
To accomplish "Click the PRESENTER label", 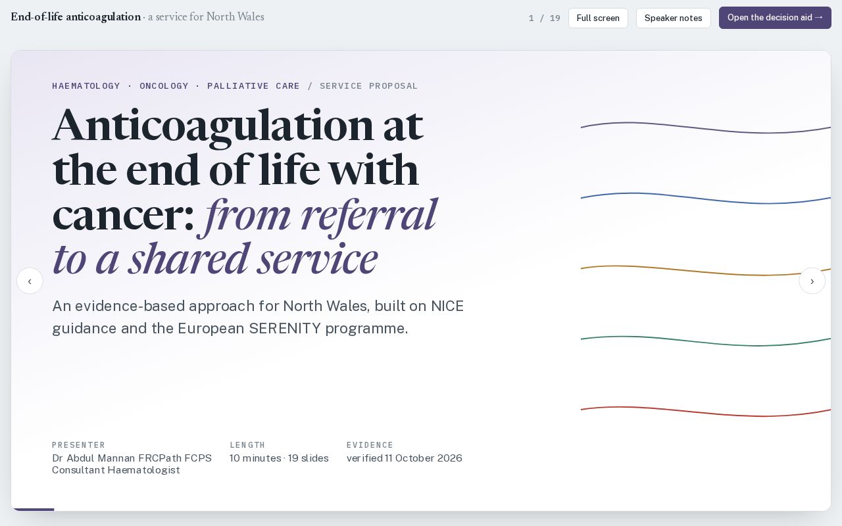I will point(78,445).
